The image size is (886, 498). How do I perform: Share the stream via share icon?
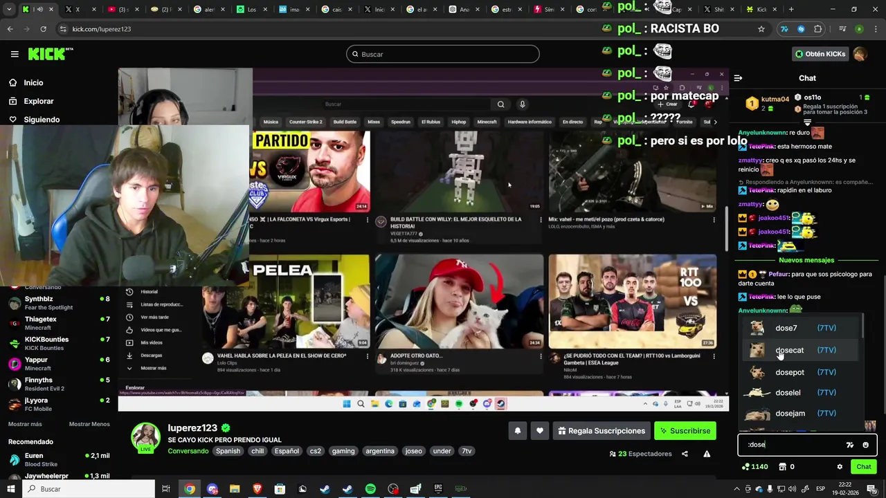pyautogui.click(x=685, y=454)
